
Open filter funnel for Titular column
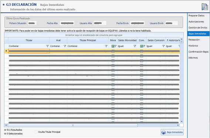tap(47, 46)
